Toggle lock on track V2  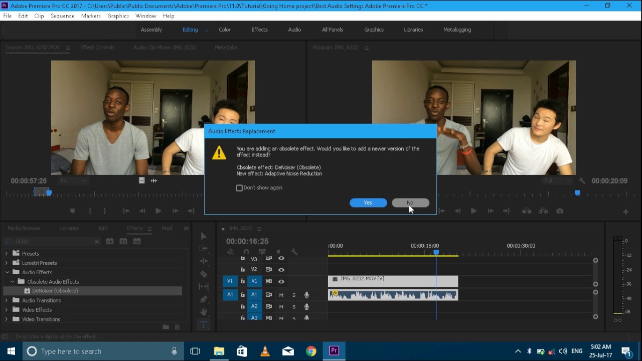(242, 270)
